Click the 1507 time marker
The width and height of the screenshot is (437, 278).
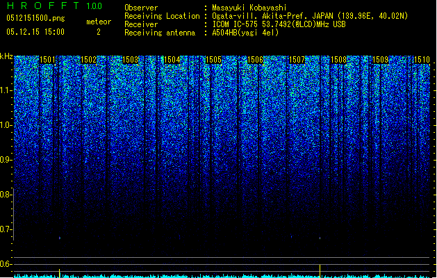coord(297,60)
